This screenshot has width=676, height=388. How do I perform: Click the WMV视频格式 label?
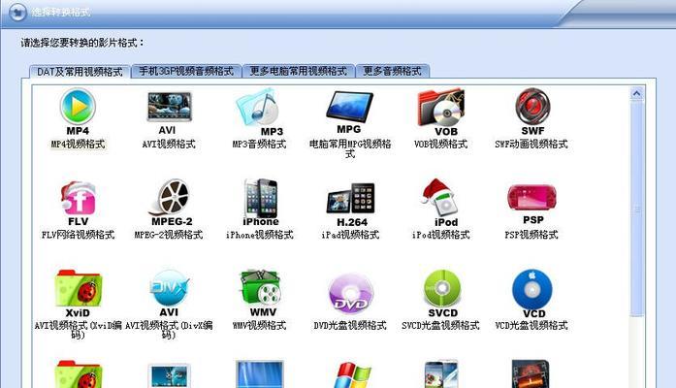(260, 325)
